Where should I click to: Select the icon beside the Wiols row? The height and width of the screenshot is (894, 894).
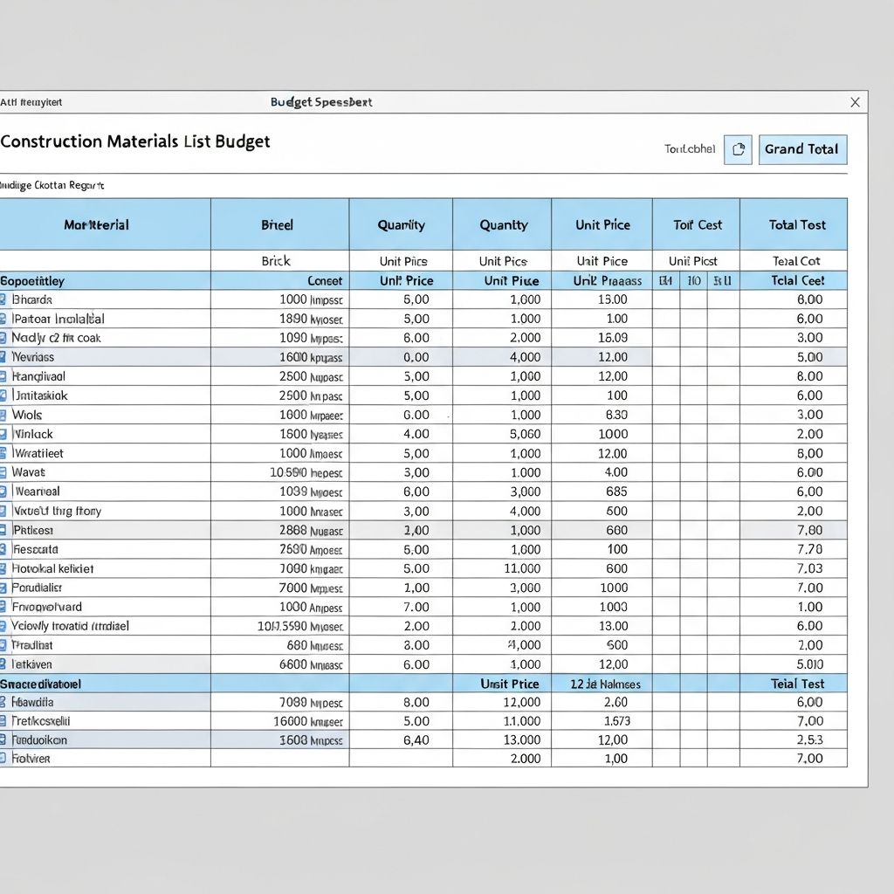click(3, 415)
